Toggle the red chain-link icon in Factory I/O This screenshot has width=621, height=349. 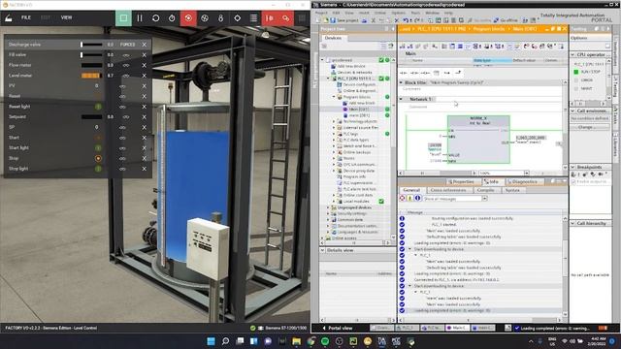pos(285,18)
